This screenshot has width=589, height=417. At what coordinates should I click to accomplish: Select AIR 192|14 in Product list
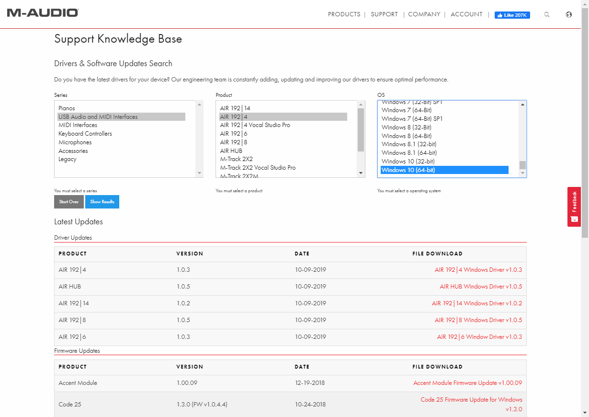(283, 108)
